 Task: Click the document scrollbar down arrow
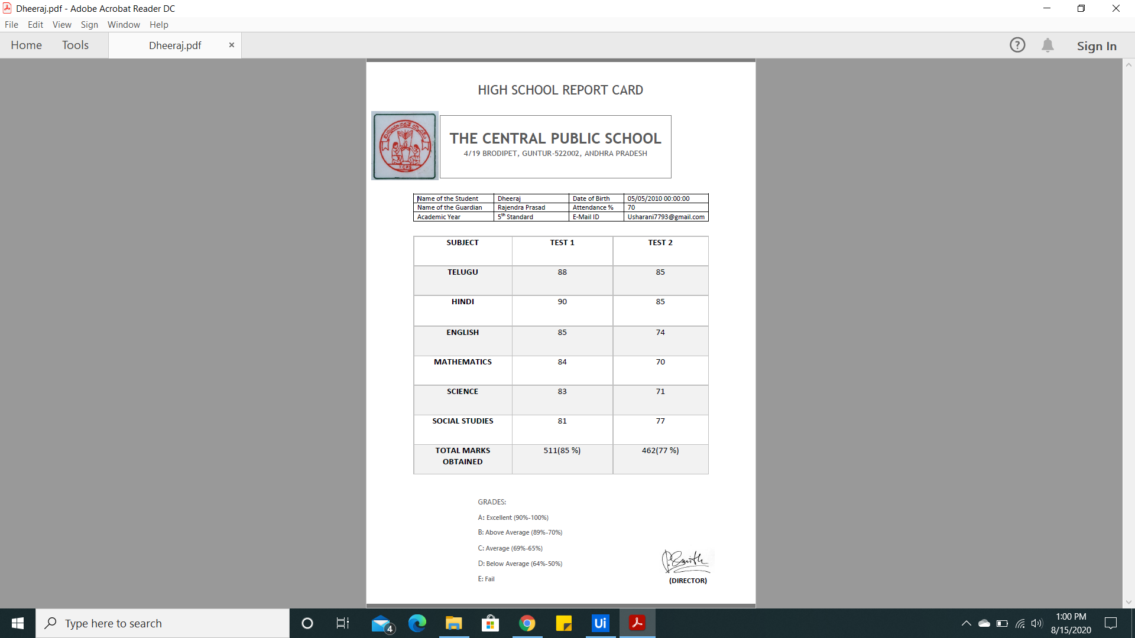point(1128,602)
